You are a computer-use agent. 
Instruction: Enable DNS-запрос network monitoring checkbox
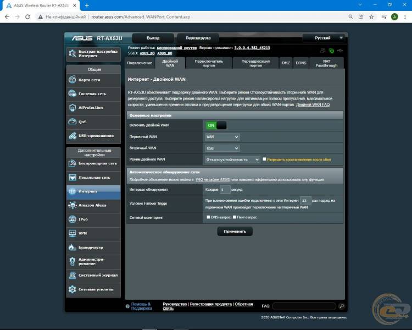pyautogui.click(x=208, y=217)
